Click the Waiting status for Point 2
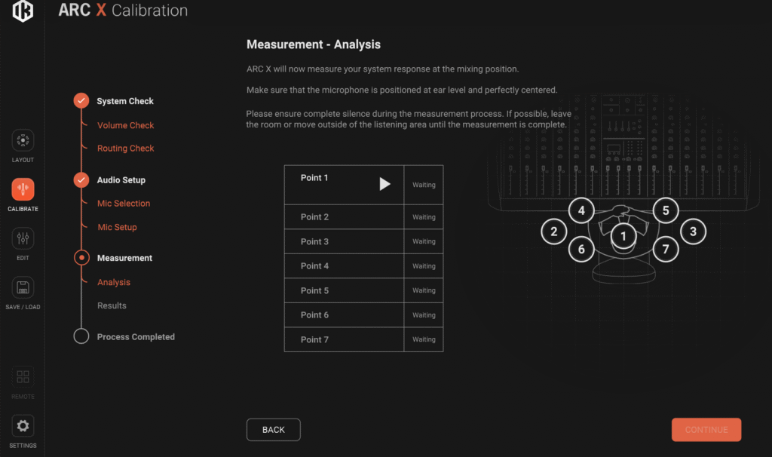 tap(424, 216)
